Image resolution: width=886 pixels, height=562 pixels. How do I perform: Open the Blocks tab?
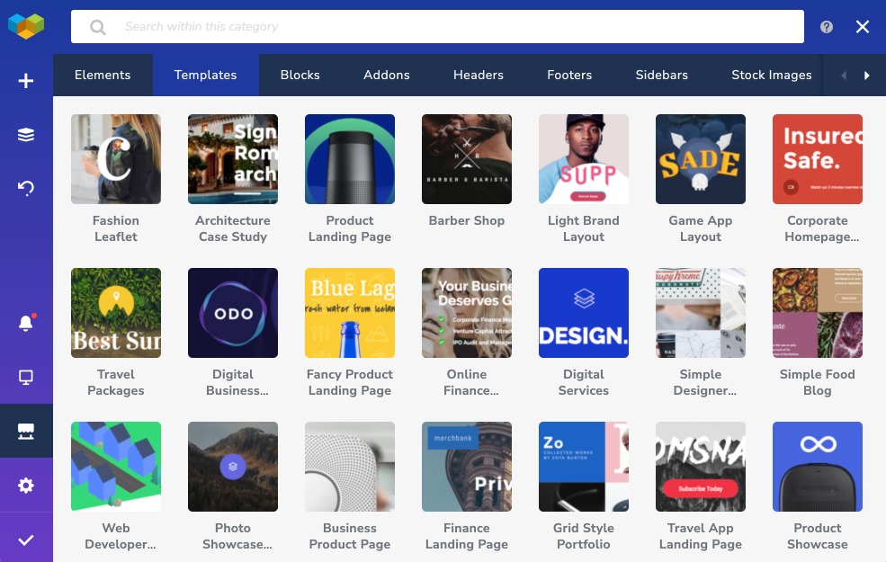pos(300,75)
